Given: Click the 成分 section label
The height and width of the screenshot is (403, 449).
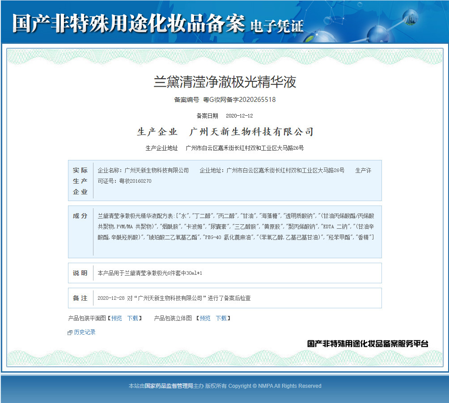Looking at the screenshot, I should 80,216.
